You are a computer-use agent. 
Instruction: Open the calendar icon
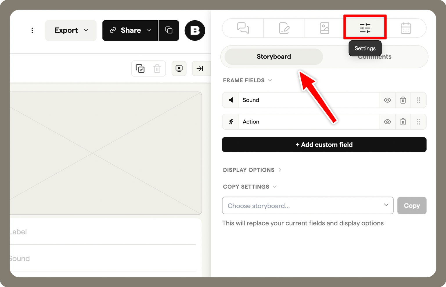[x=406, y=28]
